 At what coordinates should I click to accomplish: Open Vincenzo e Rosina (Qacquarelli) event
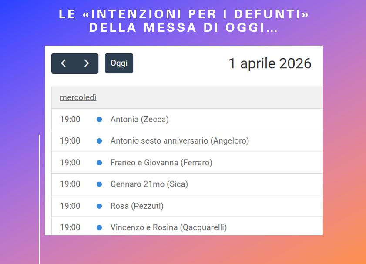coord(168,227)
